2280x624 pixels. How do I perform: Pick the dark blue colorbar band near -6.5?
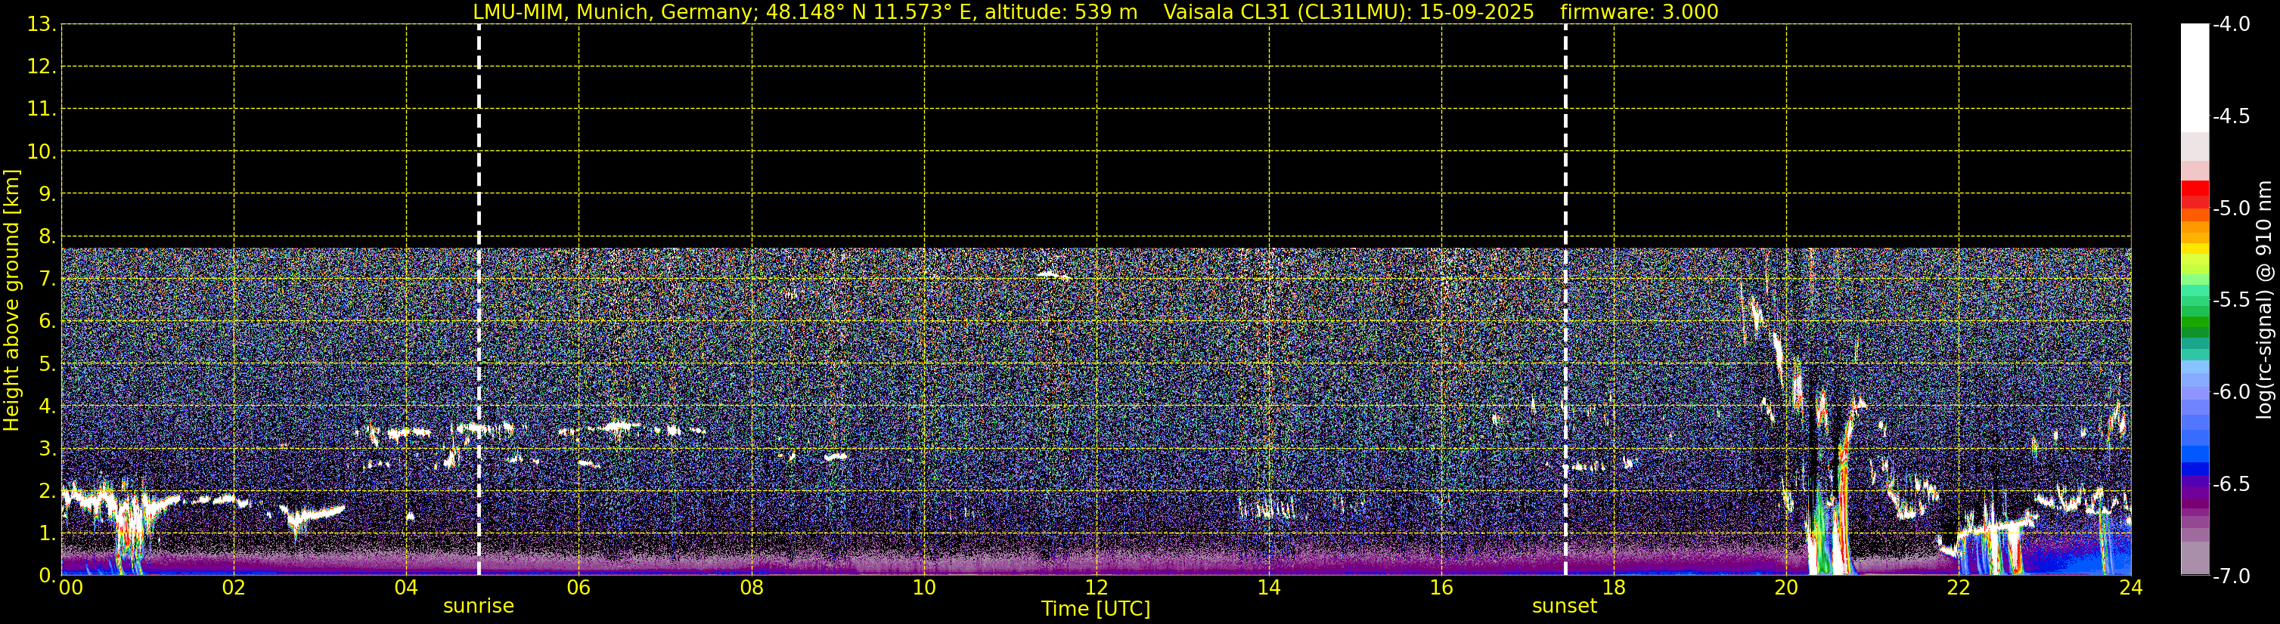pos(2194,470)
